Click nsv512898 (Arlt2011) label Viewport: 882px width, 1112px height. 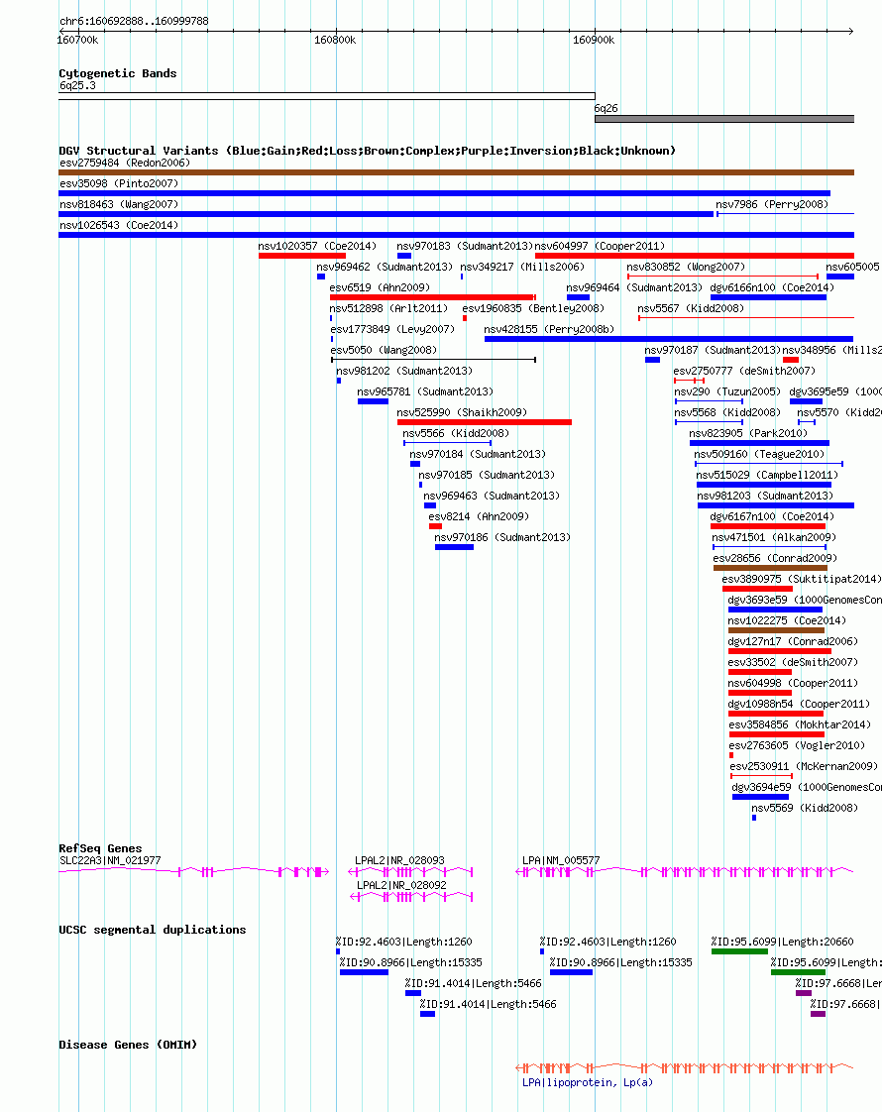point(388,308)
